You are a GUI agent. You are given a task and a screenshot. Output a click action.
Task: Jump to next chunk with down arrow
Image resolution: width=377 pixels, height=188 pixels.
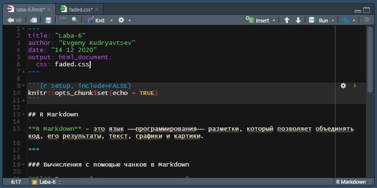[x=298, y=21]
